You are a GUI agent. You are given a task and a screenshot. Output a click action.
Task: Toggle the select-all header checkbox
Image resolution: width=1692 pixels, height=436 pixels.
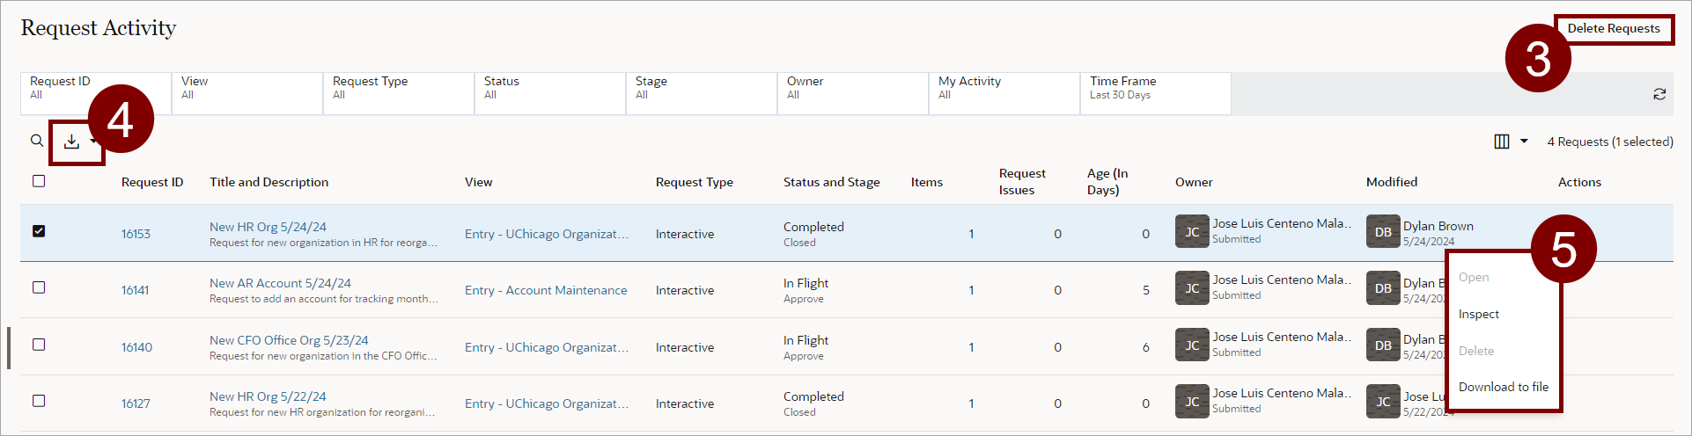pos(39,181)
